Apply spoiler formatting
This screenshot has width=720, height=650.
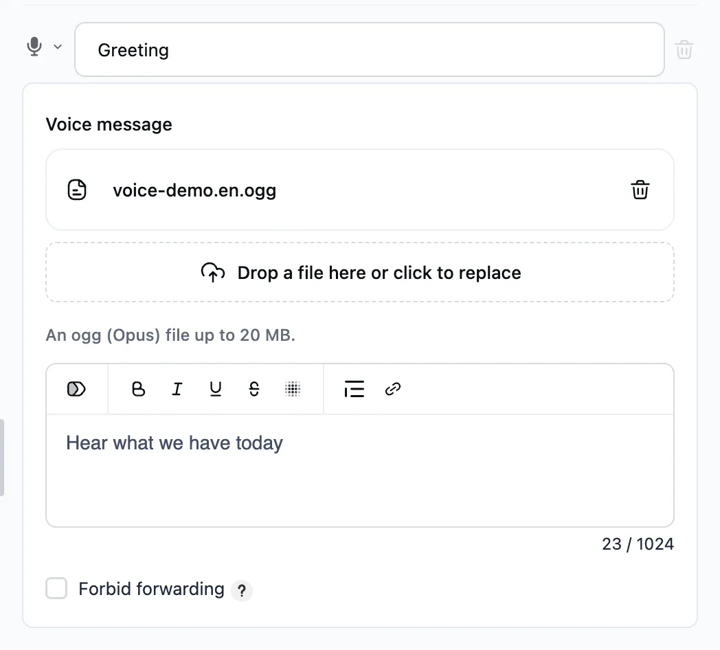pos(293,389)
